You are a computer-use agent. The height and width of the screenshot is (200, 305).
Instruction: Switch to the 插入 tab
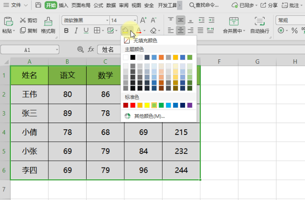coord(63,5)
